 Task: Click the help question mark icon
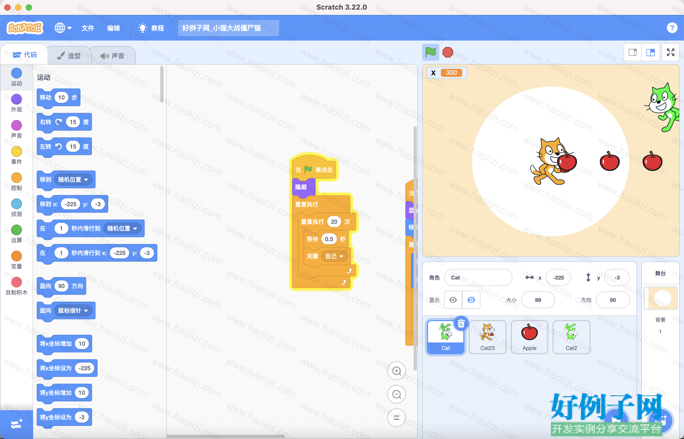coord(672,28)
